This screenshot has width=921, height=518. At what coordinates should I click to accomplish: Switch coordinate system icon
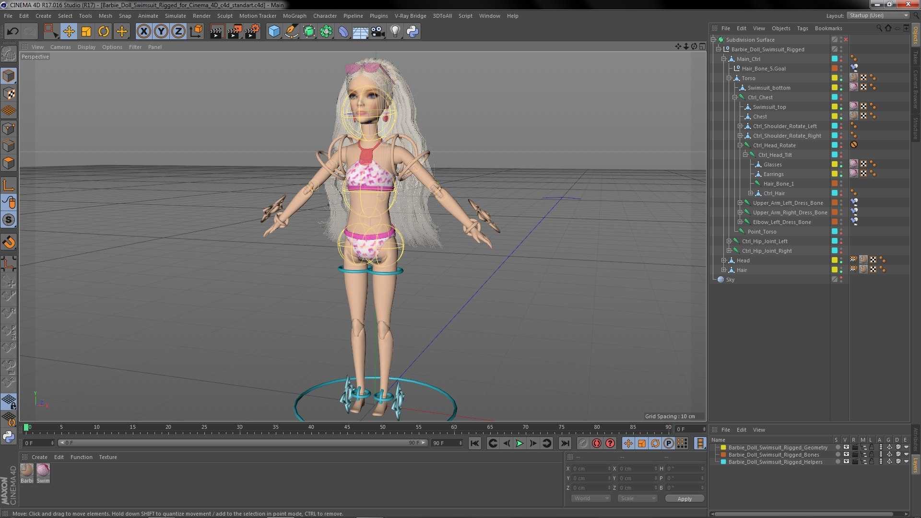tap(196, 32)
